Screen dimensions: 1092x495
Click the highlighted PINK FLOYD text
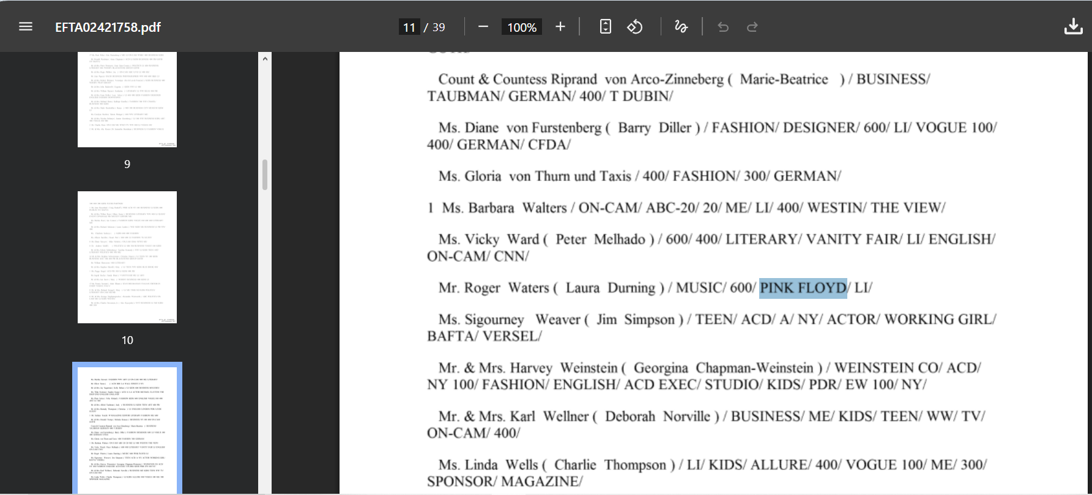(x=803, y=288)
